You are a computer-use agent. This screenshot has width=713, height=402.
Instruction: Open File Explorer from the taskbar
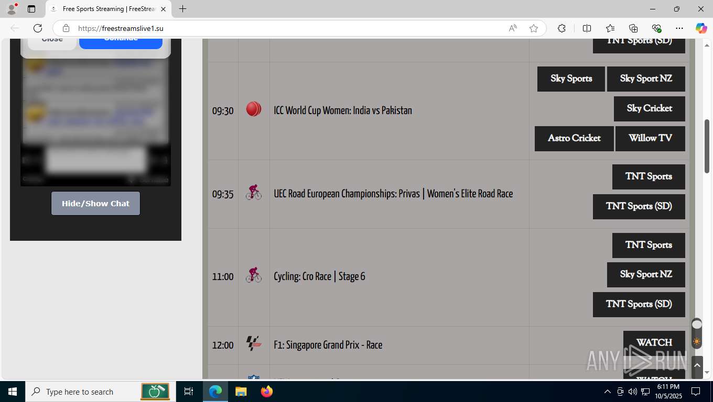[x=241, y=392]
